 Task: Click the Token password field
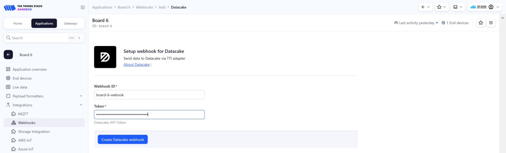[149, 114]
